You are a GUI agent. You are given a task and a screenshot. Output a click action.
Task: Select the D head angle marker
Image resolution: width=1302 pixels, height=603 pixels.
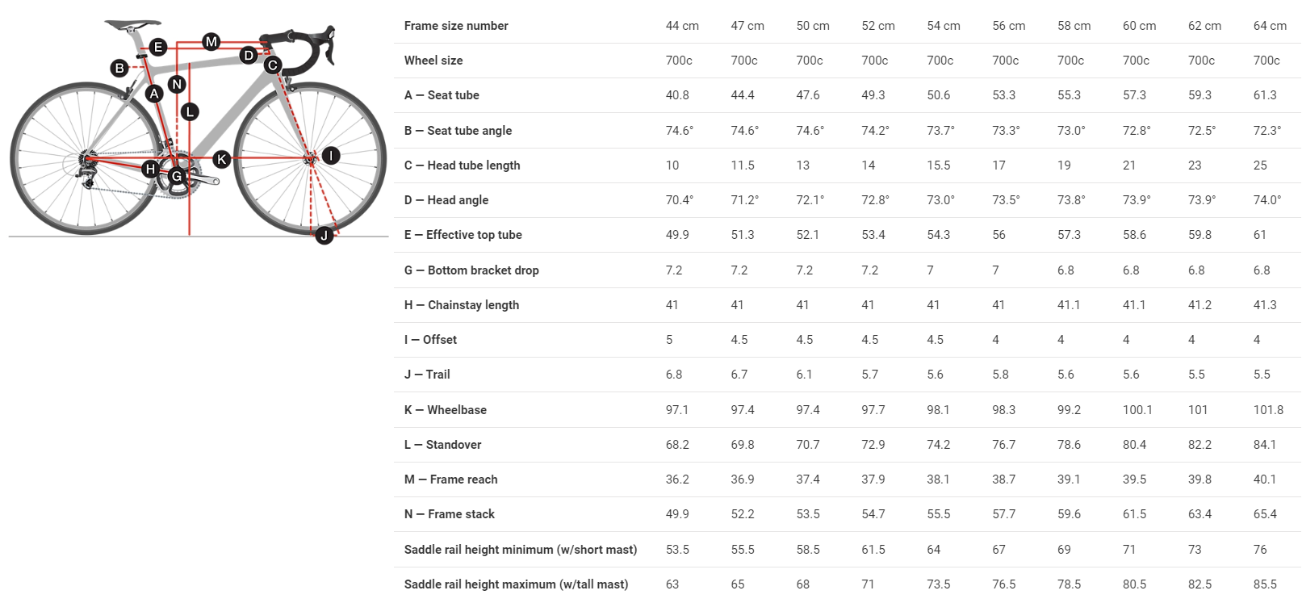point(249,55)
